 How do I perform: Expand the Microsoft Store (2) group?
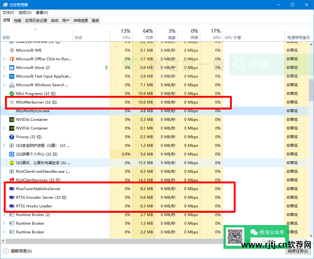4,67
